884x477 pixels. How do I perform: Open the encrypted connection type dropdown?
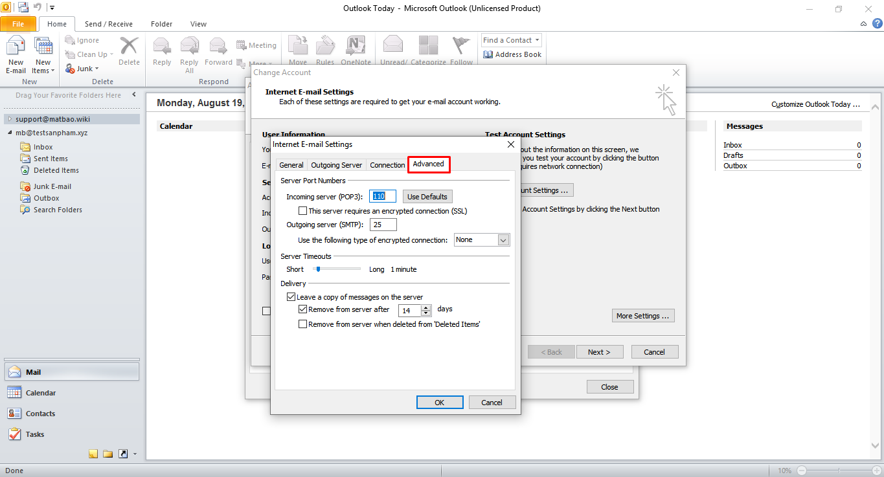pos(503,240)
